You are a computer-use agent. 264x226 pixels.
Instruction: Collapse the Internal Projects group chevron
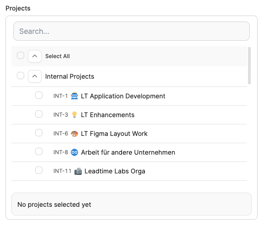point(35,76)
